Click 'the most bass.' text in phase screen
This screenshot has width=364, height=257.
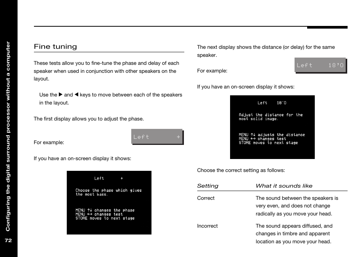click(x=92, y=194)
